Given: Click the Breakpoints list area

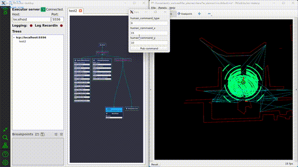Looking at the screenshot, I should click(x=38, y=152).
